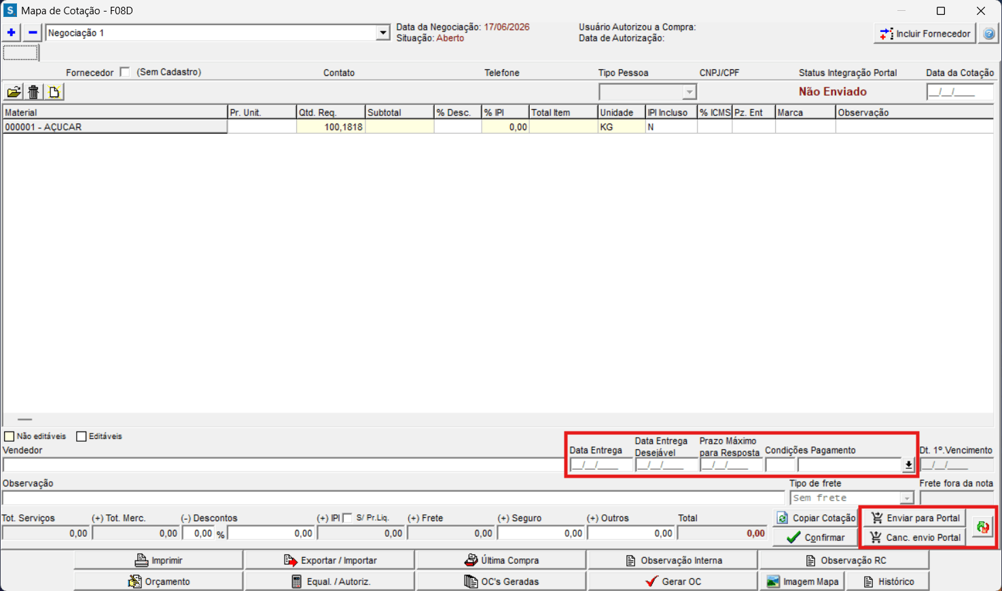Click the refresh portal status icon
The width and height of the screenshot is (1002, 591).
[982, 527]
